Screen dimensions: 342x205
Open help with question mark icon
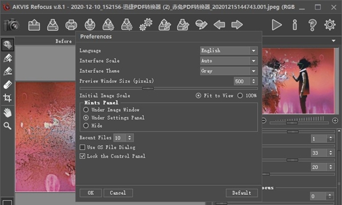(312, 25)
